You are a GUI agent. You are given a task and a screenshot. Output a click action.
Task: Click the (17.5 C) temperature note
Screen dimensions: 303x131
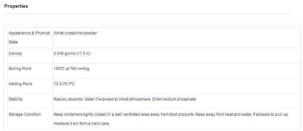[83, 54]
